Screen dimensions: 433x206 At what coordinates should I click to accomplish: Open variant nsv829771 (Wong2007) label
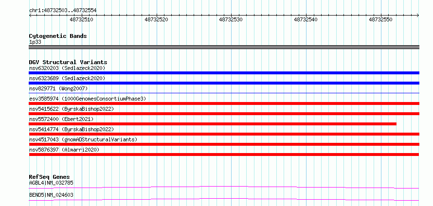[58, 88]
